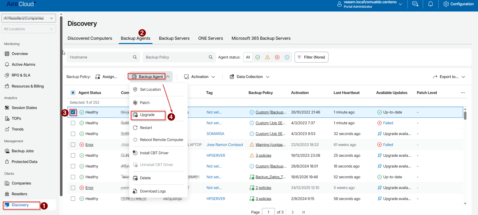Check the Jose Ramon Contasol row checkbox
The width and height of the screenshot is (478, 215).
(73, 145)
